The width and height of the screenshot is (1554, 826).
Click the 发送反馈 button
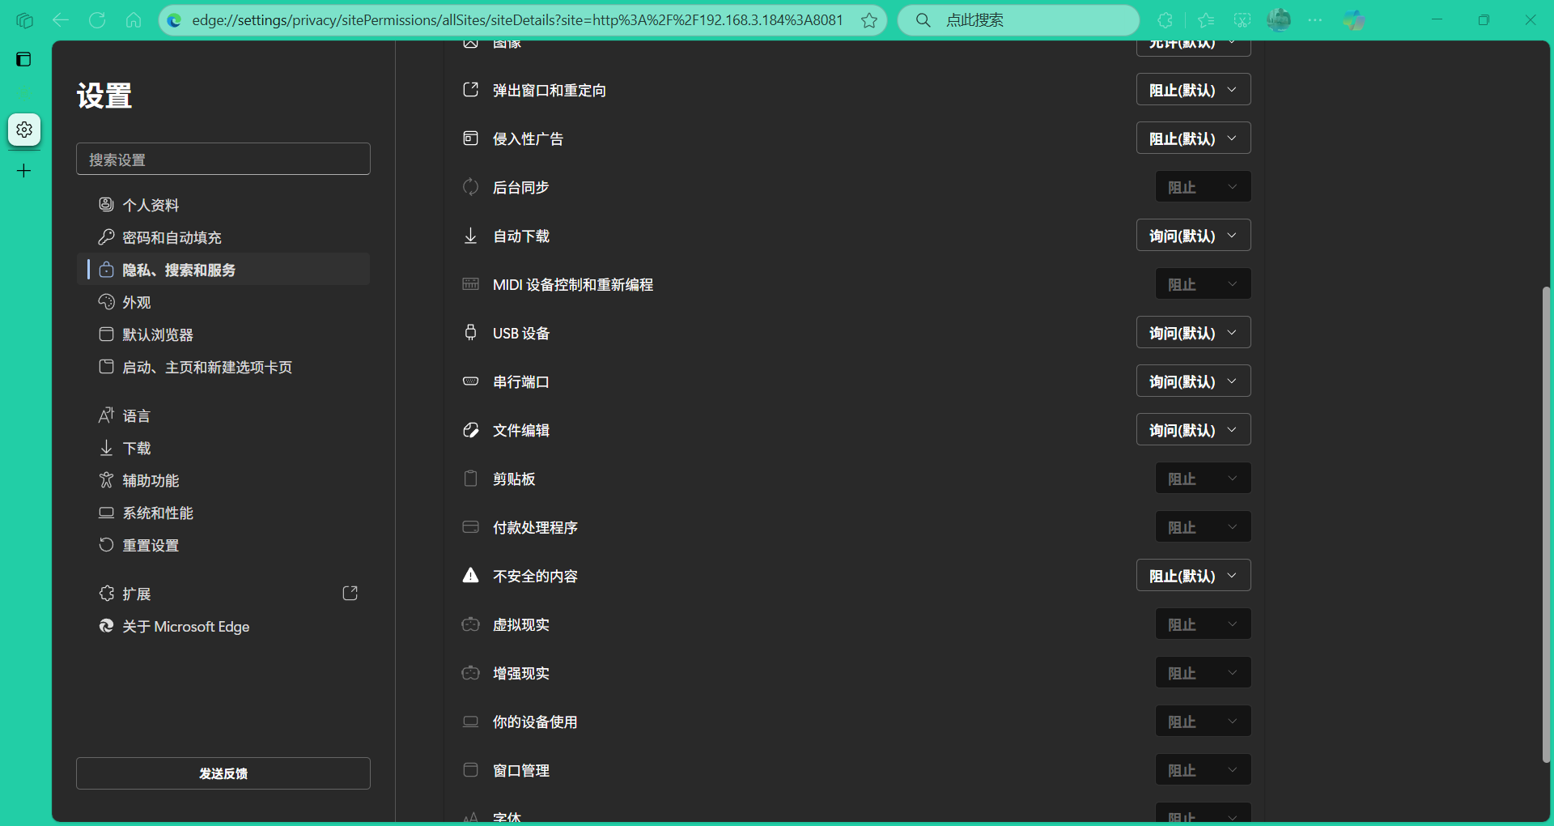point(223,773)
